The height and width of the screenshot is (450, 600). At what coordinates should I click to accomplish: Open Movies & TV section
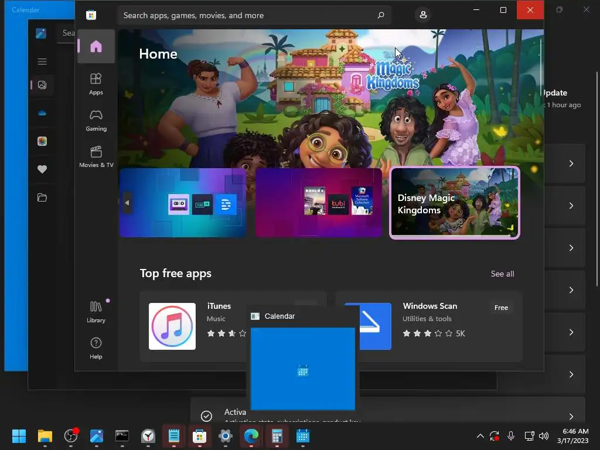point(96,156)
